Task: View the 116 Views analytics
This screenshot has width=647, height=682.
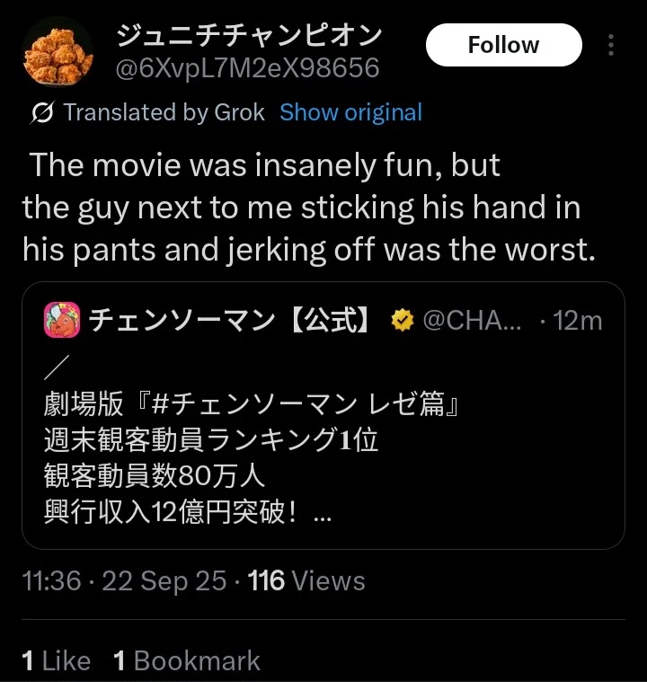Action: 306,580
